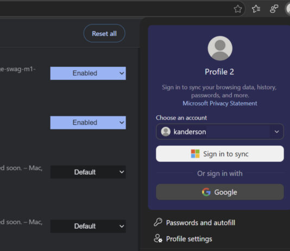This screenshot has height=251, width=290.
Task: Click the large Profile 2 avatar picture
Action: click(x=220, y=48)
